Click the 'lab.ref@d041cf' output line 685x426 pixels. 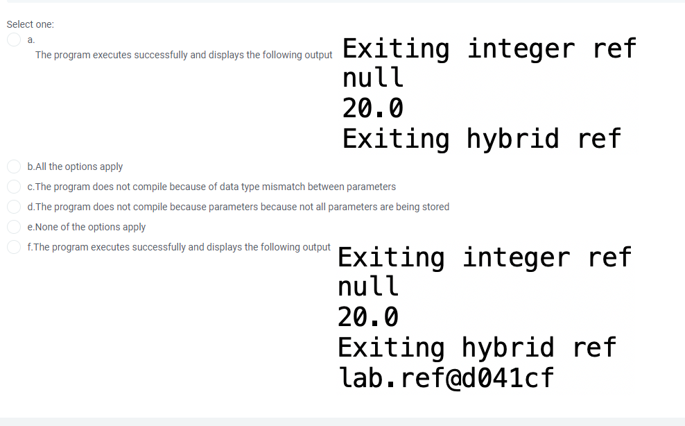(446, 378)
